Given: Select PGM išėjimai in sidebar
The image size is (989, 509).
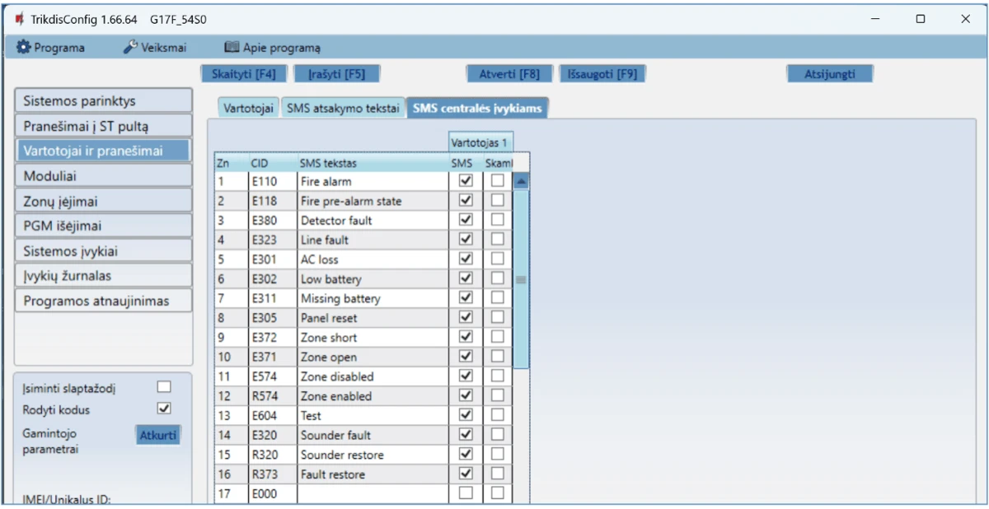Looking at the screenshot, I should tap(102, 226).
